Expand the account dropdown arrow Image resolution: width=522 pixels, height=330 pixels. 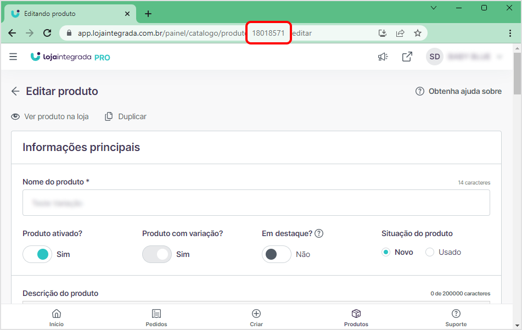click(499, 57)
